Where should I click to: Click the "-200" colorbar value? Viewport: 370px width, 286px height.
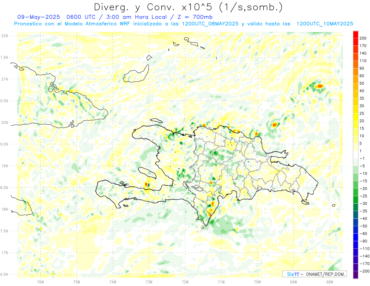(364, 271)
